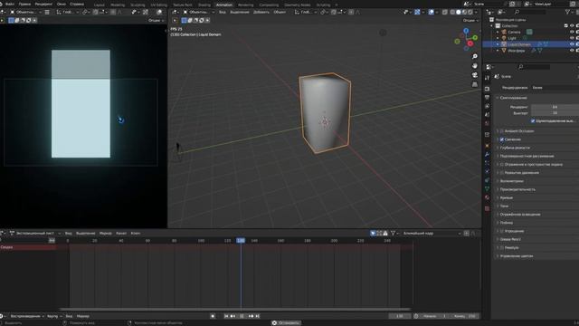Screen dimensions: 579x326
Task: Open the Опции dropdown in left viewport
Action: (156, 20)
